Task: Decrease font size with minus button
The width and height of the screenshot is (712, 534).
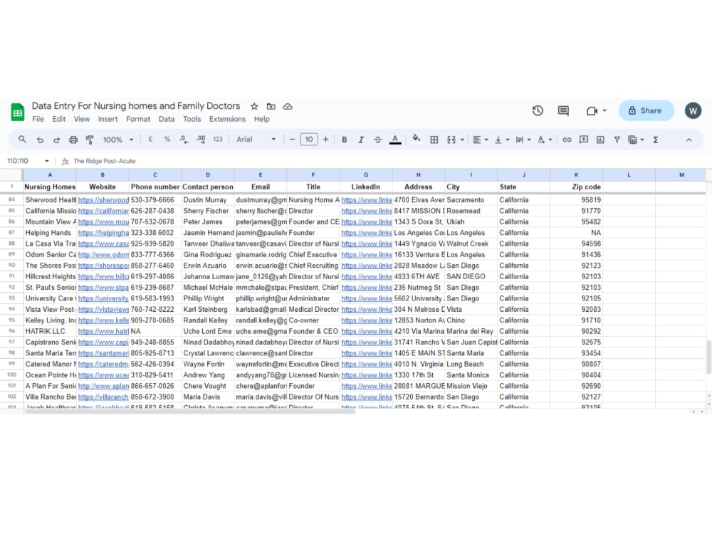Action: coord(292,140)
